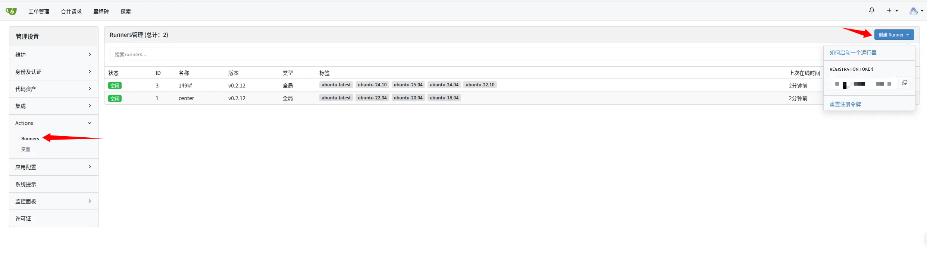The height and width of the screenshot is (265, 927).
Task: Expand the 代码资产 sidebar section
Action: pyautogui.click(x=53, y=89)
